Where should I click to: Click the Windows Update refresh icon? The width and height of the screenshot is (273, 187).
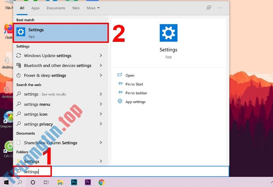[19, 55]
